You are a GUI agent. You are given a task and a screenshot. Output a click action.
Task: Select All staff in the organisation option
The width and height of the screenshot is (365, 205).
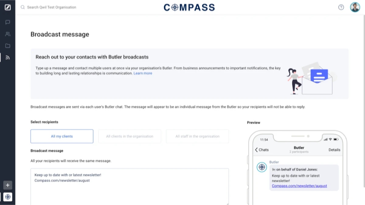tap(197, 136)
